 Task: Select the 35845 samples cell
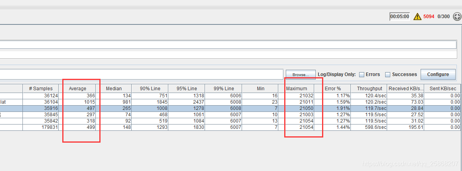tap(41, 115)
